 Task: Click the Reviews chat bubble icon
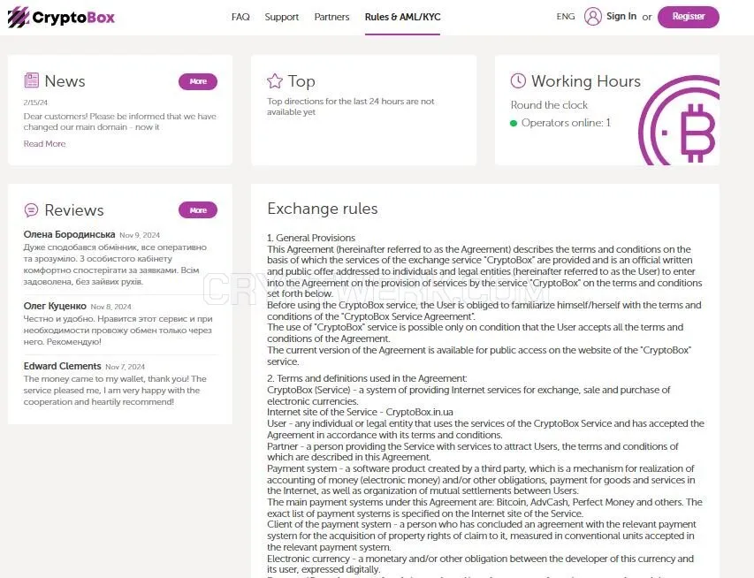(31, 210)
